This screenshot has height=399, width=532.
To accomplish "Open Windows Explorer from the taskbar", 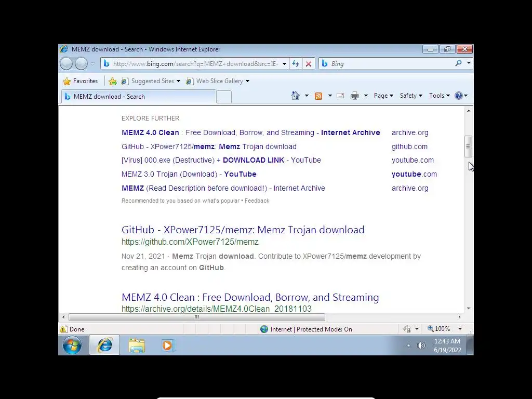I will [x=137, y=345].
